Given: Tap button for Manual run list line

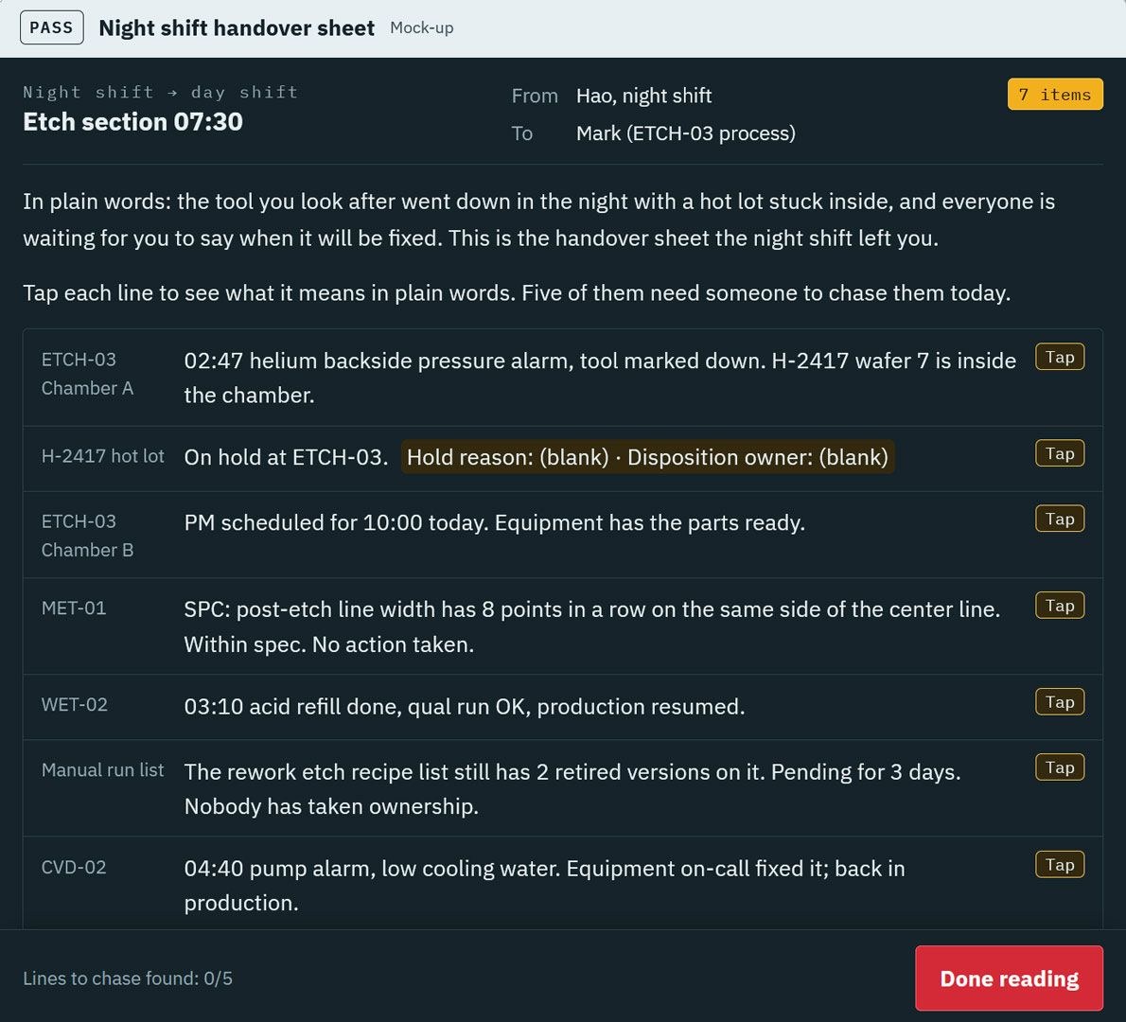Looking at the screenshot, I should click(x=1059, y=767).
